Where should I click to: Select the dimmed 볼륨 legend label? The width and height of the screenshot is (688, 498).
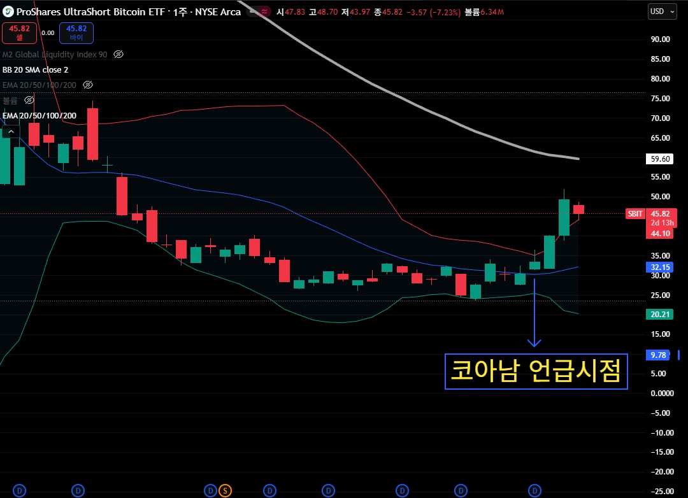pos(10,101)
